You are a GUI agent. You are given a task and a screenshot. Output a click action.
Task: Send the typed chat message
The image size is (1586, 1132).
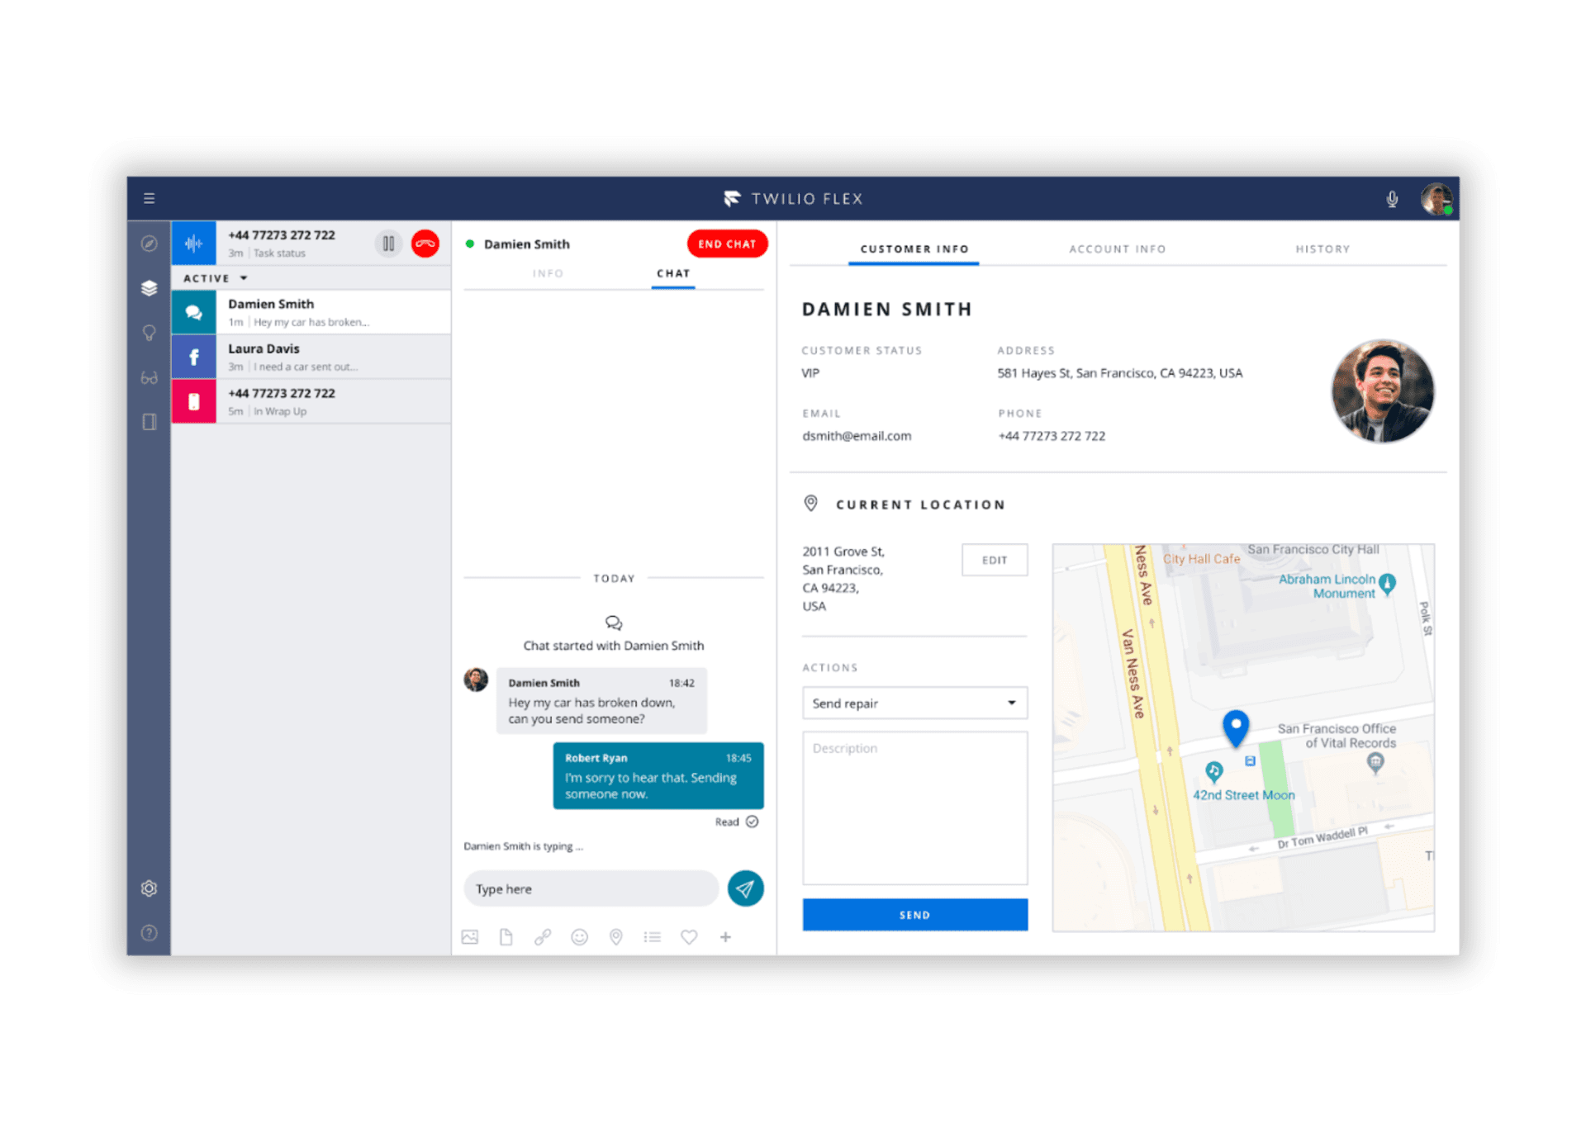click(744, 888)
